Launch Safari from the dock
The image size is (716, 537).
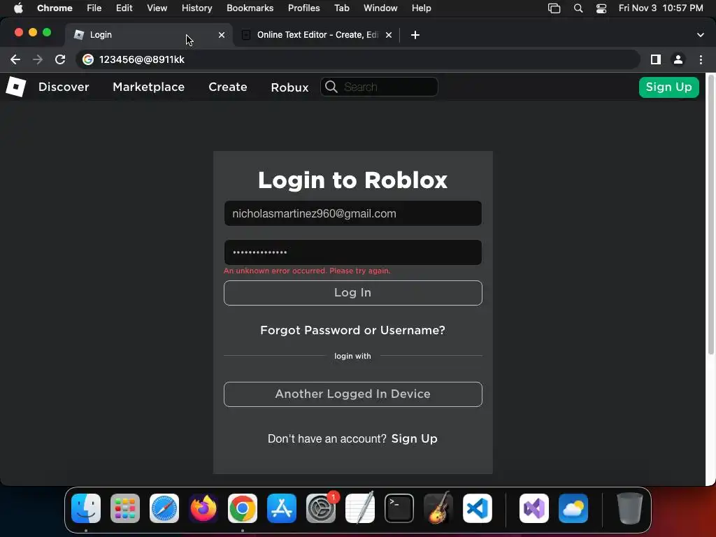point(164,508)
